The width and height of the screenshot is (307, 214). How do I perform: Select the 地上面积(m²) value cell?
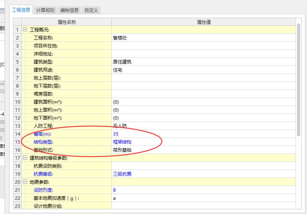tap(204, 110)
